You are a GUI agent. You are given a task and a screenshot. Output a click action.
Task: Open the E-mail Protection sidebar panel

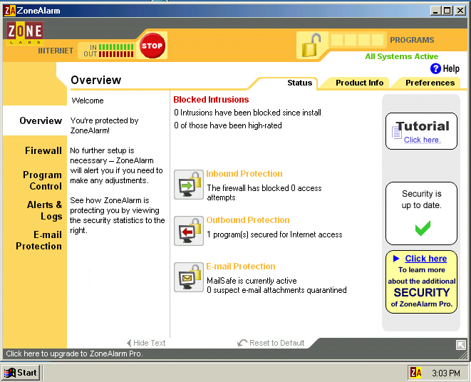(x=38, y=240)
